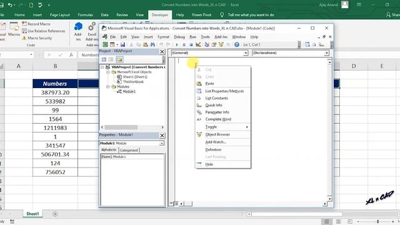This screenshot has width=400, height=225.
Task: Open the Power Pivot ribbon tab
Action: [201, 15]
